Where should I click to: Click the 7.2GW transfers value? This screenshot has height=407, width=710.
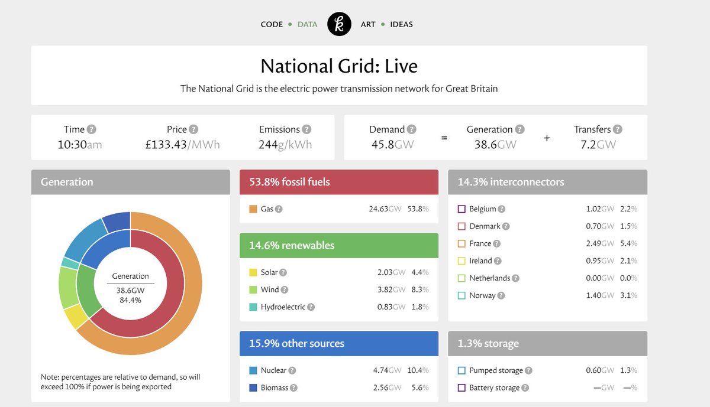pyautogui.click(x=598, y=144)
